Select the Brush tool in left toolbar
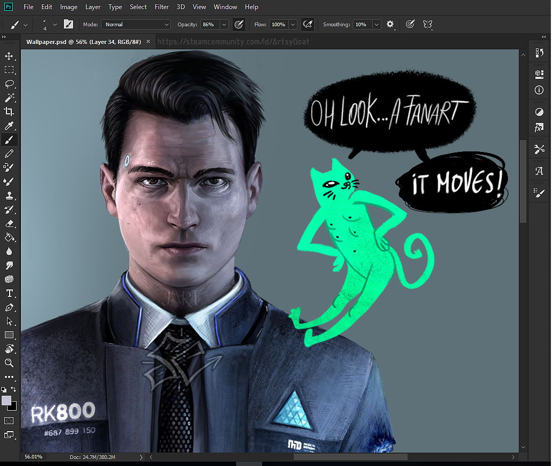This screenshot has width=552, height=466. tap(9, 140)
